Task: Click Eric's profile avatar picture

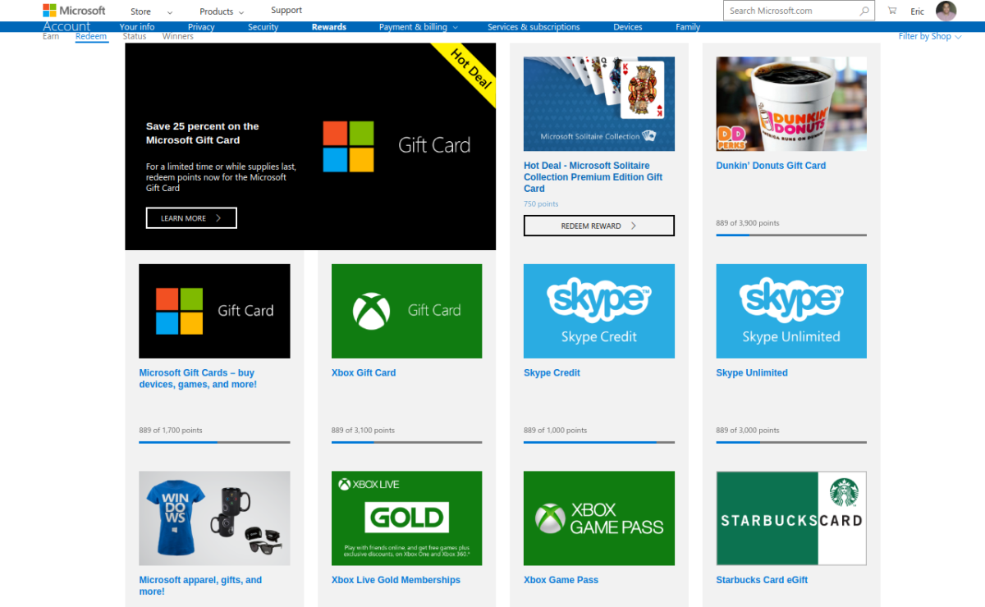Action: pyautogui.click(x=946, y=11)
